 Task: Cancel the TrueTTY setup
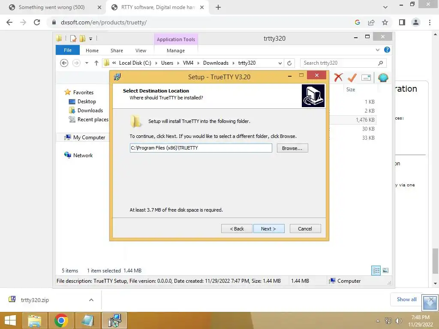pos(305,229)
